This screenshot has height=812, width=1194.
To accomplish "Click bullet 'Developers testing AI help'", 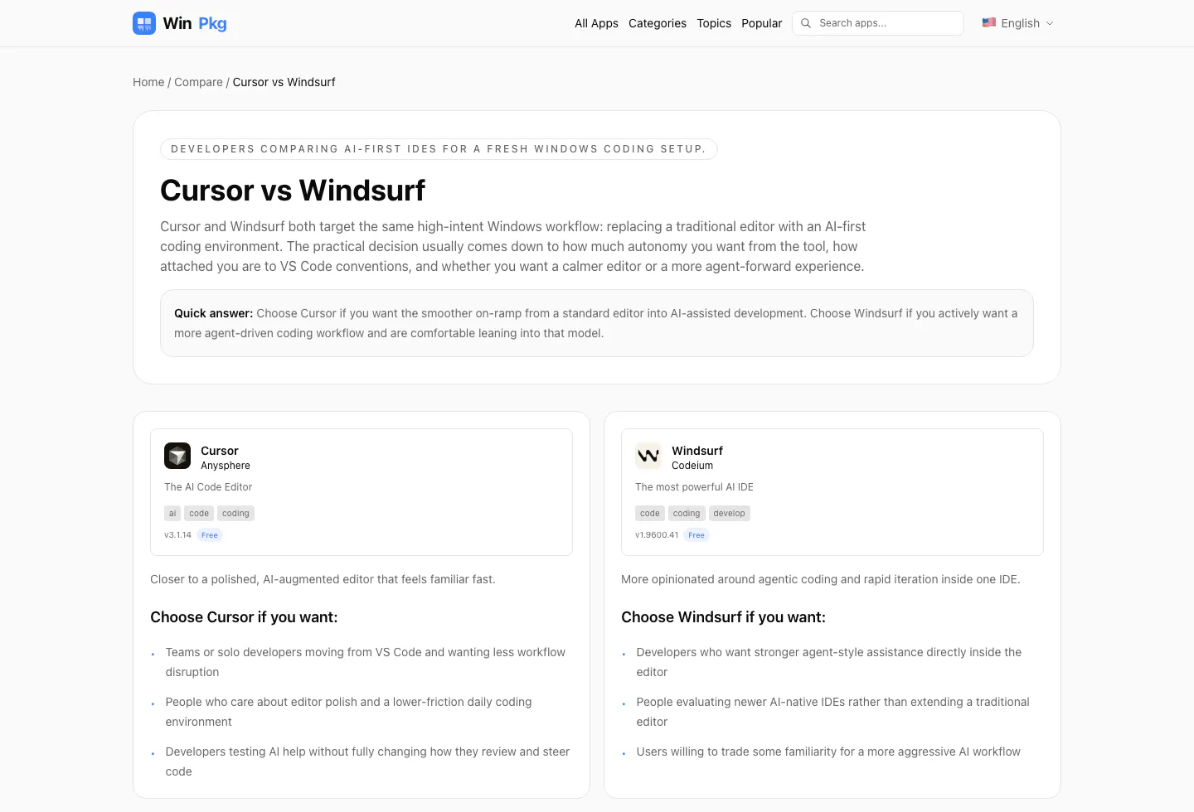I will coord(367,761).
